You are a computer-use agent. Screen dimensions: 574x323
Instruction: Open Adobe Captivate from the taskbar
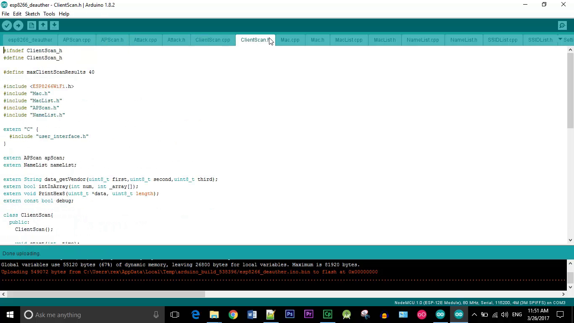(327, 315)
